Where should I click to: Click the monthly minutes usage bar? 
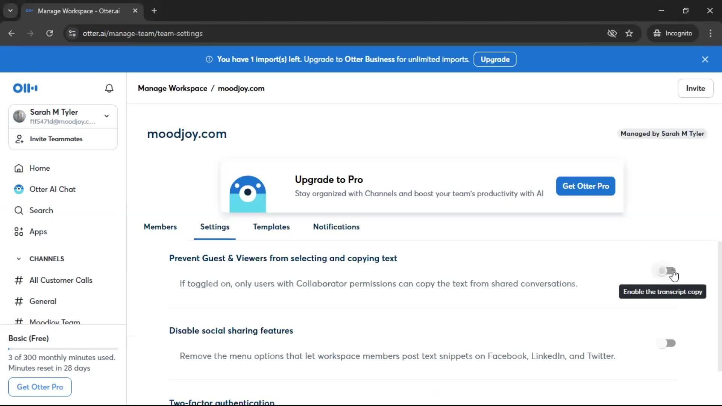point(63,349)
